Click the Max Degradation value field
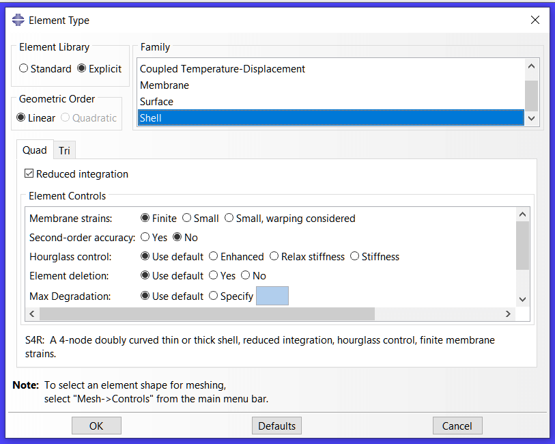The image size is (555, 444). coord(272,296)
